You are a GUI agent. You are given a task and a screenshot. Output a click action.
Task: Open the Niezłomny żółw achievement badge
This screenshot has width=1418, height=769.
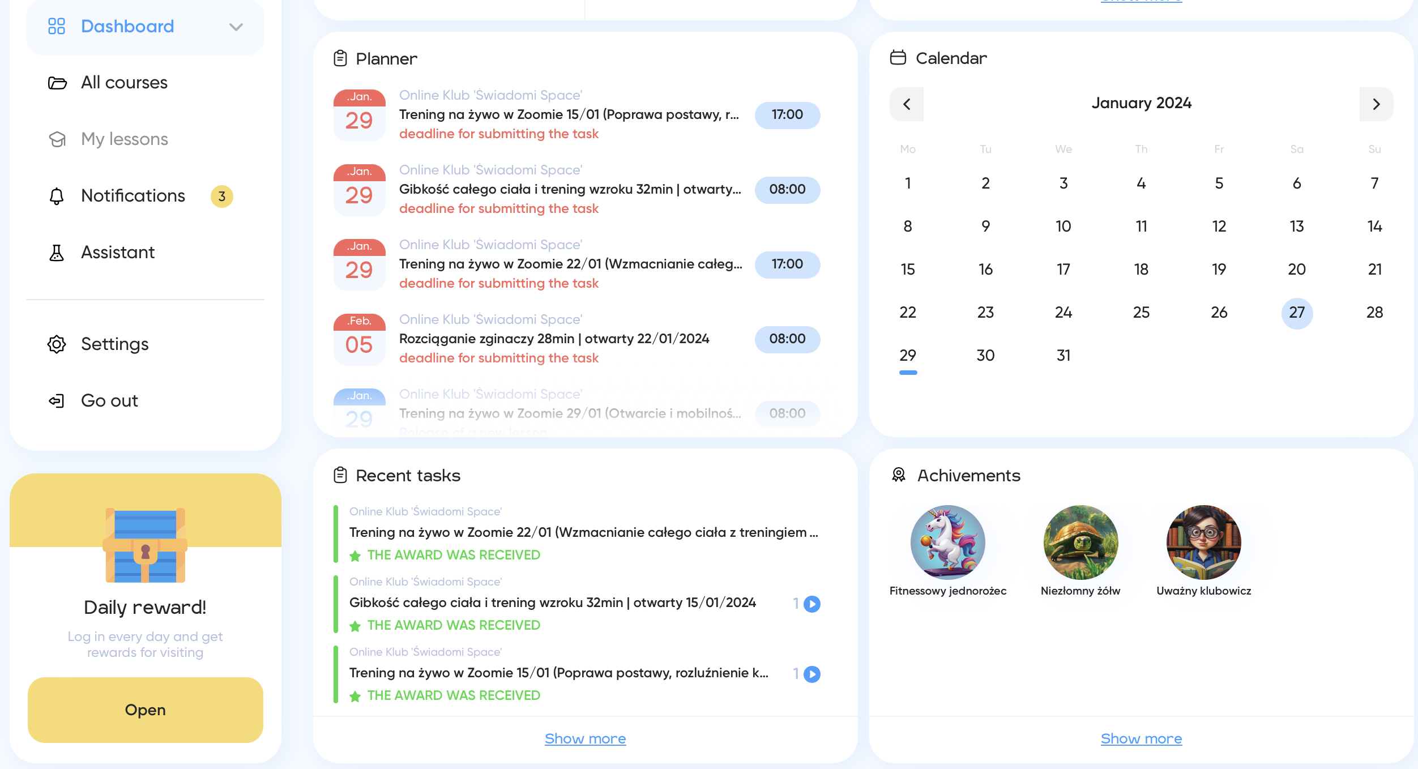(x=1080, y=542)
